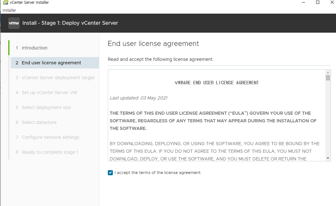
Task: Click 'Read and accept the following license agreement' text
Action: click(161, 59)
